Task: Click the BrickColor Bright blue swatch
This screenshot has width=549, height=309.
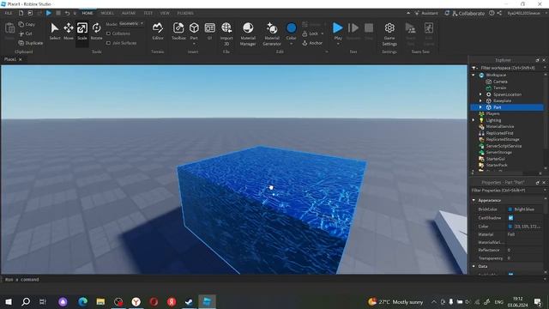Action: point(510,209)
